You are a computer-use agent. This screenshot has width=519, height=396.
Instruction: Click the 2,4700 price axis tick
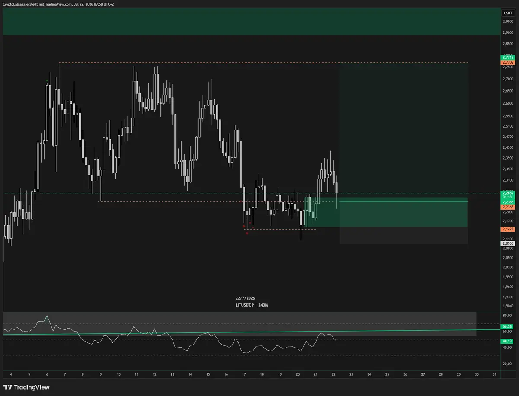click(x=508, y=137)
